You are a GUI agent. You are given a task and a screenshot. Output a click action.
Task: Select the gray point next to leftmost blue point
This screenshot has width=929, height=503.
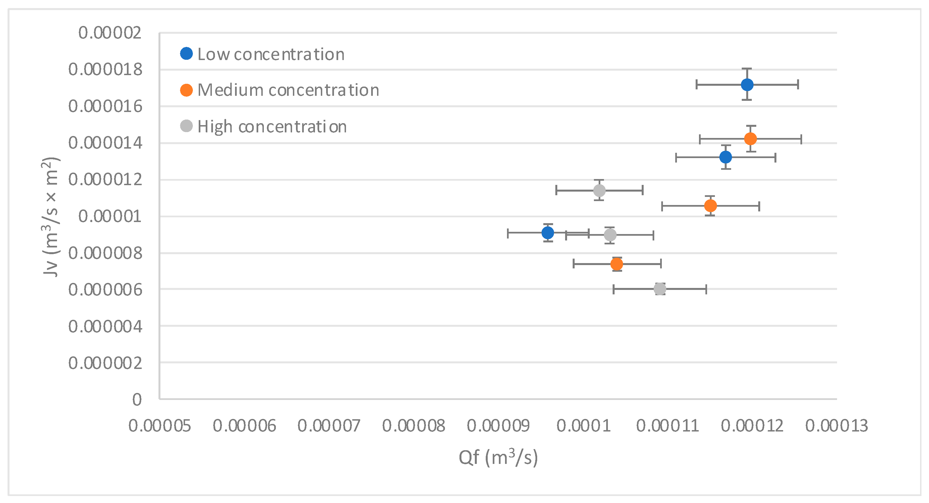click(x=610, y=235)
